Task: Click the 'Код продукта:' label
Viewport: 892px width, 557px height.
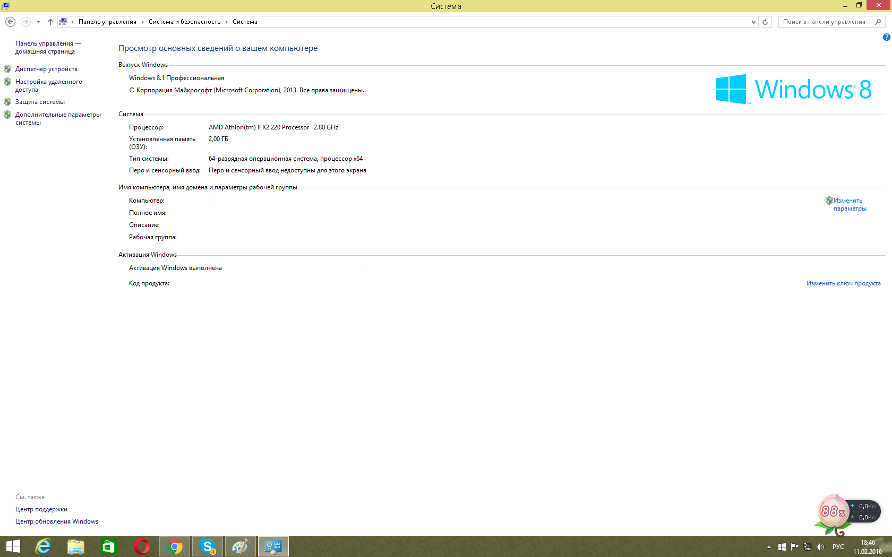Action: click(149, 283)
